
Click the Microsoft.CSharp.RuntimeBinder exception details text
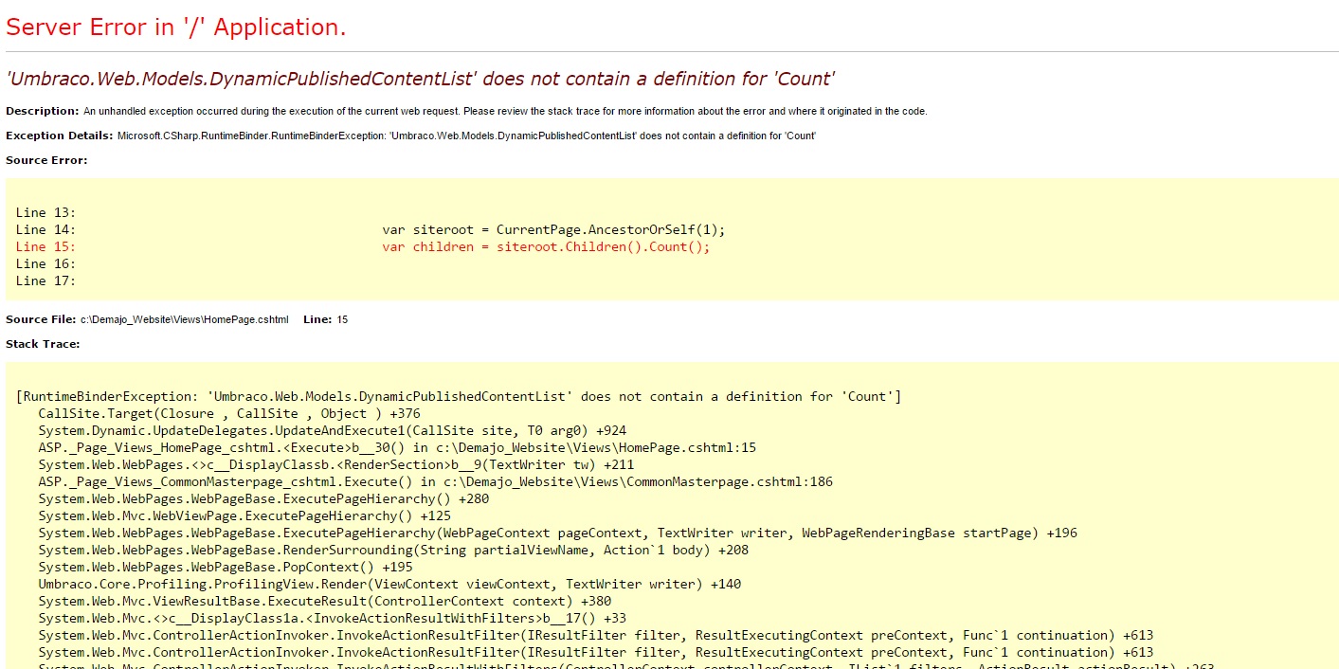point(466,136)
